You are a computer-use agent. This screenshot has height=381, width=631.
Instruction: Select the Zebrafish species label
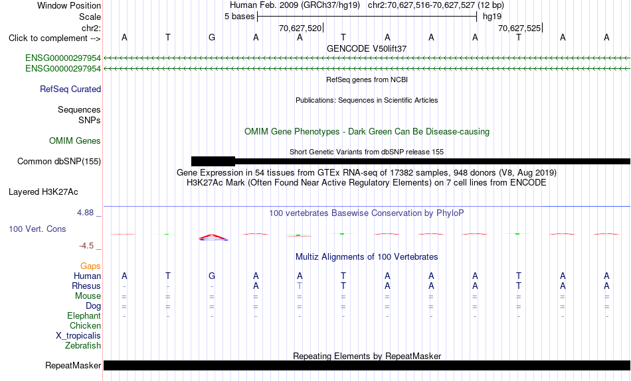(x=83, y=346)
